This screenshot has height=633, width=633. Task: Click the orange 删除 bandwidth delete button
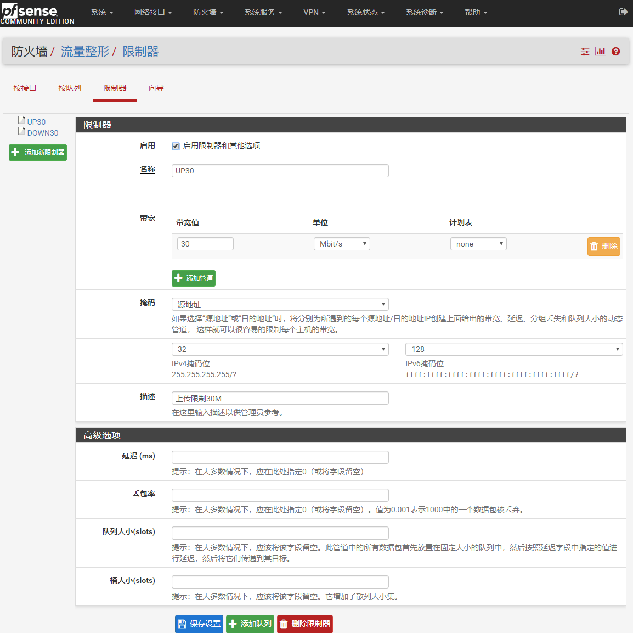(603, 247)
